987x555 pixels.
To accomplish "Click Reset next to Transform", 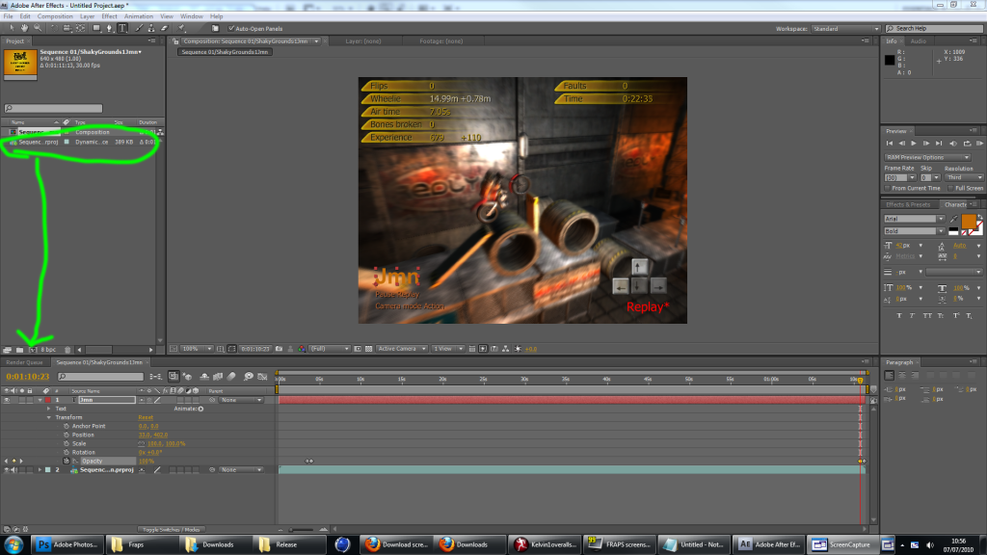I will coord(146,417).
